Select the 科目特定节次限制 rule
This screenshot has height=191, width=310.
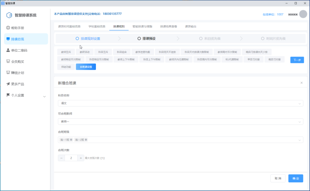pyautogui.click(x=99, y=59)
